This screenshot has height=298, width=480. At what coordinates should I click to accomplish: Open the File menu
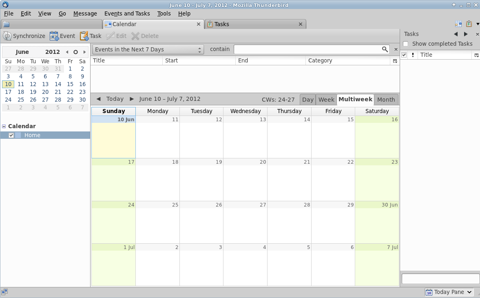9,13
